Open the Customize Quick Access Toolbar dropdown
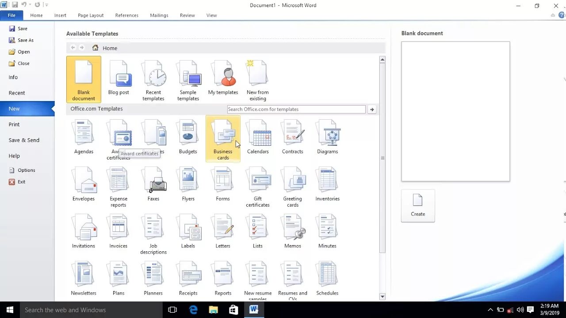The image size is (566, 318). point(46,5)
